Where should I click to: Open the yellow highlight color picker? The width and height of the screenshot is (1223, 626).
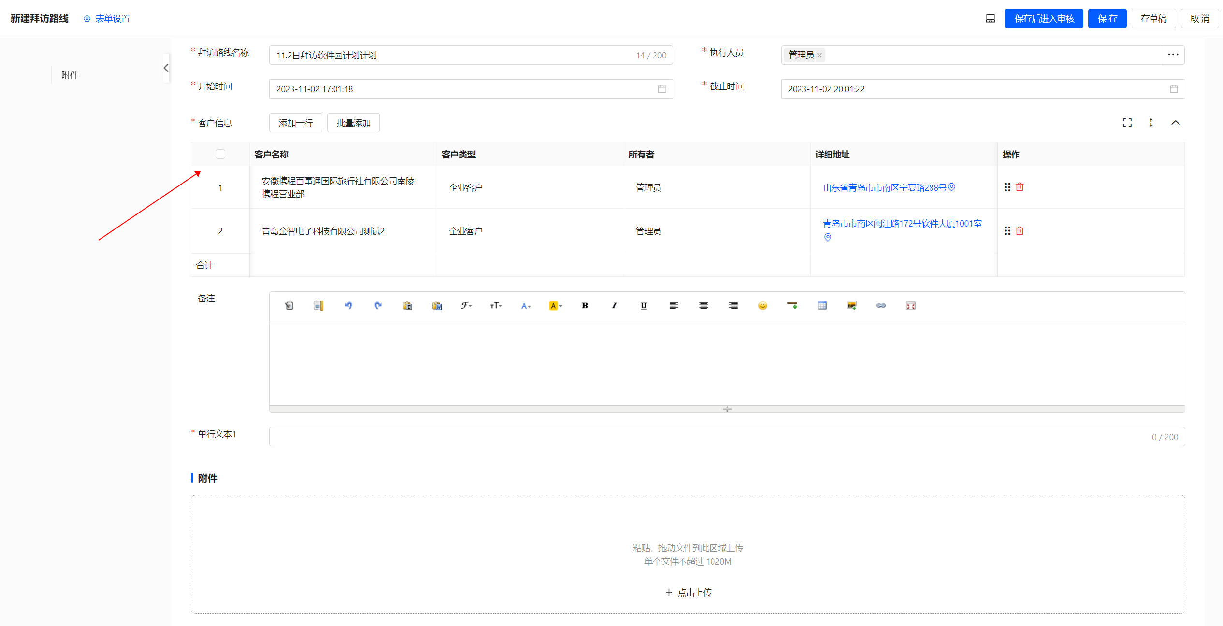(x=555, y=305)
